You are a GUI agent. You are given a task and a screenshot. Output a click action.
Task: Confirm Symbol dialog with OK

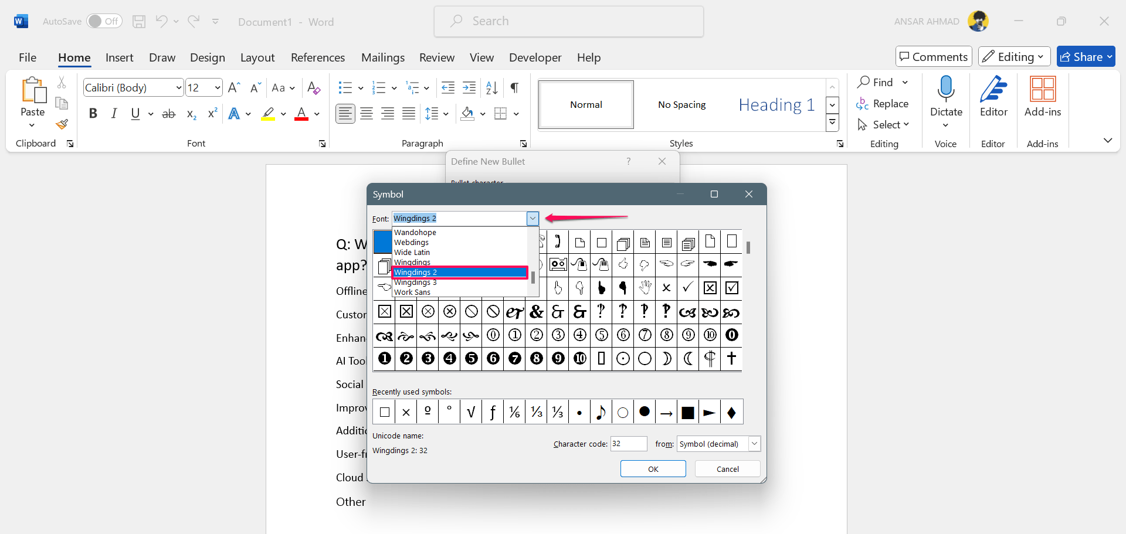(653, 469)
